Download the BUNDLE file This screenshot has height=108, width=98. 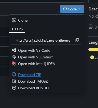click(34, 88)
